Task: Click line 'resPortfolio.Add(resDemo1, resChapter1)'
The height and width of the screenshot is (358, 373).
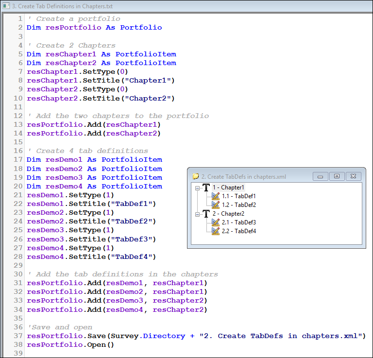Action: 117,283
